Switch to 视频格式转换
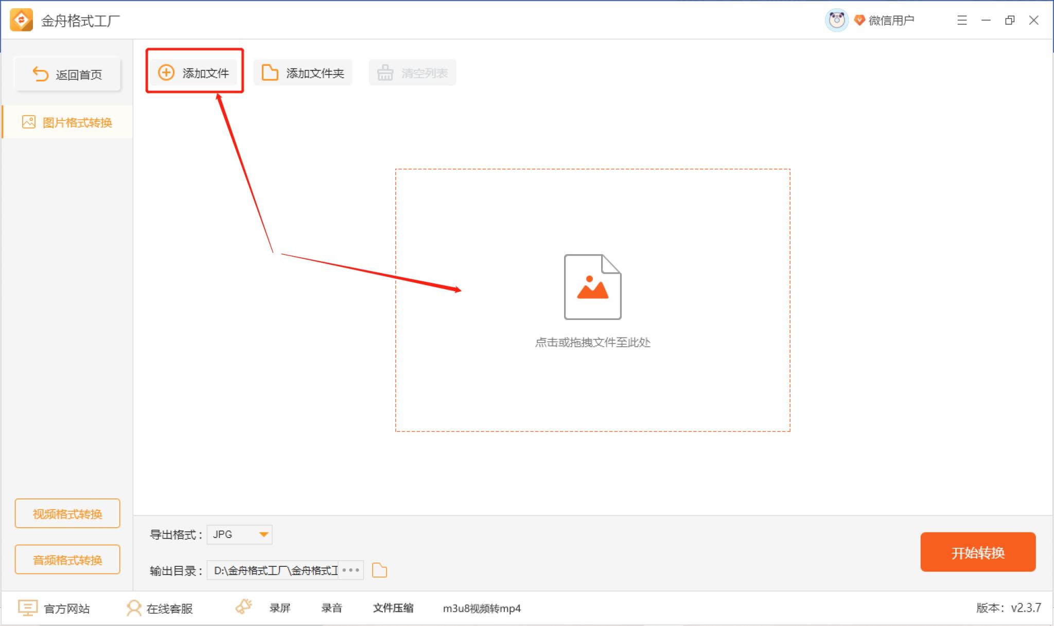The height and width of the screenshot is (626, 1054). [67, 513]
